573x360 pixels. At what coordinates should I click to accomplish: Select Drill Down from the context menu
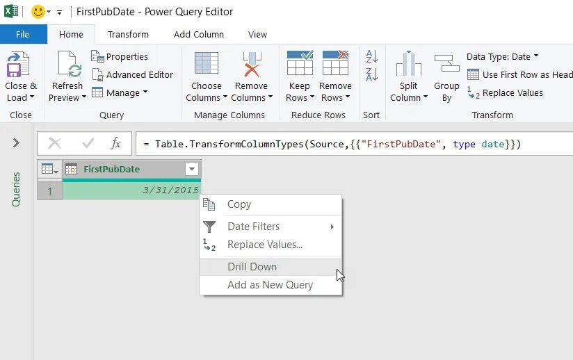pyautogui.click(x=252, y=266)
